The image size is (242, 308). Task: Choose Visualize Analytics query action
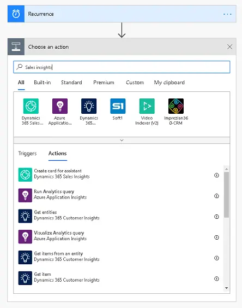(119, 237)
